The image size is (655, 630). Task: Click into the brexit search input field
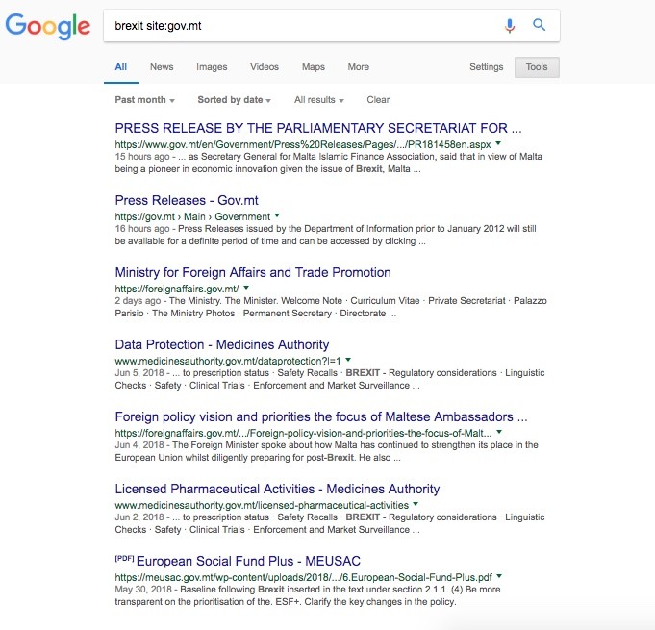[298, 26]
